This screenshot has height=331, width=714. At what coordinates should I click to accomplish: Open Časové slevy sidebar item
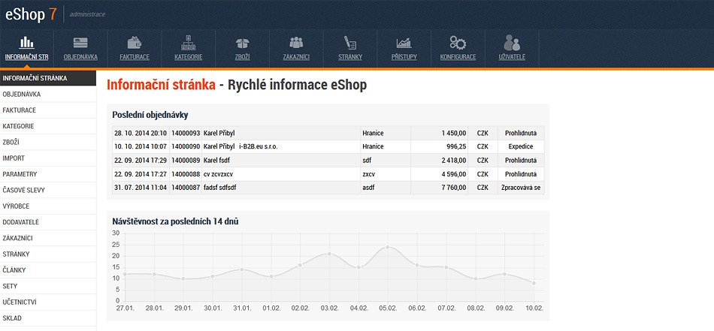pyautogui.click(x=48, y=190)
